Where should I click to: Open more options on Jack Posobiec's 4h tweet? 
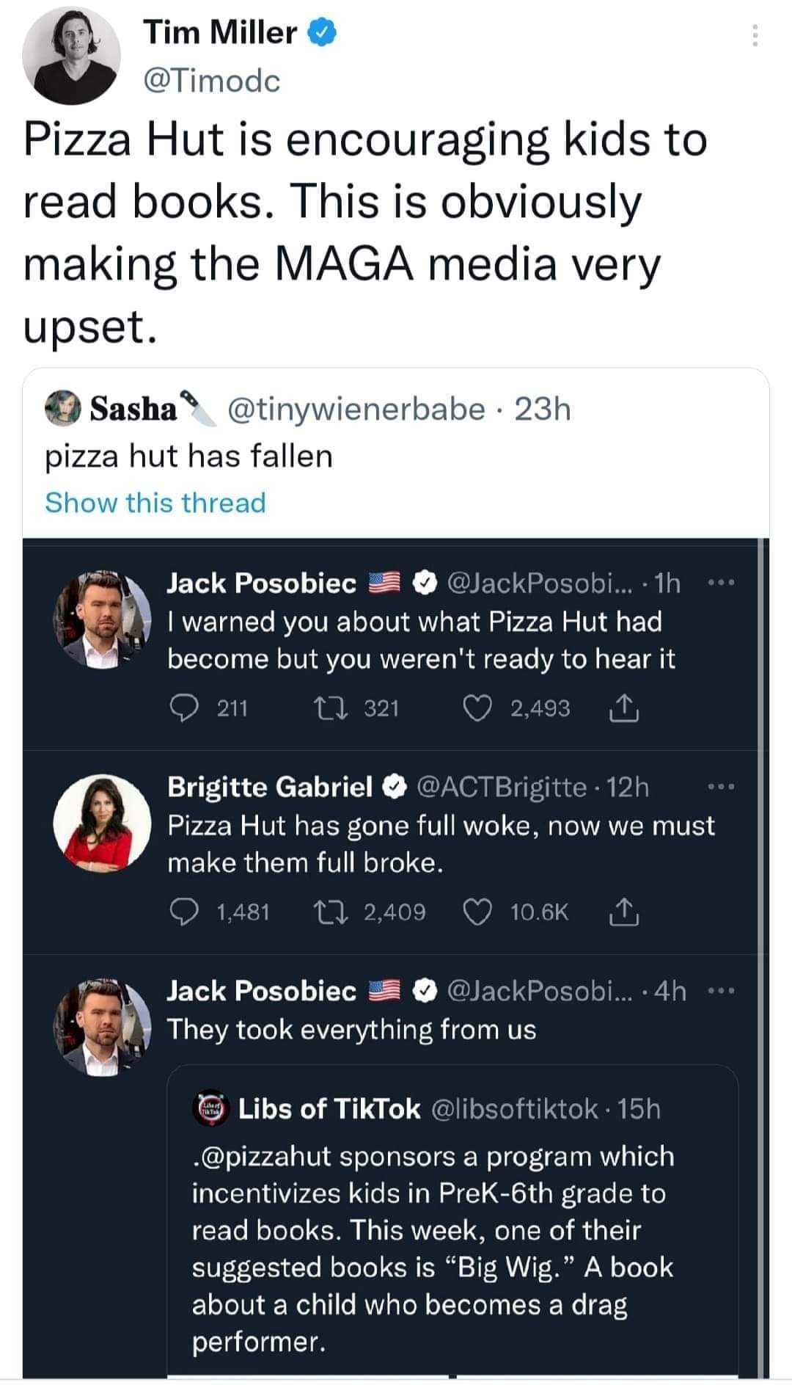[722, 992]
